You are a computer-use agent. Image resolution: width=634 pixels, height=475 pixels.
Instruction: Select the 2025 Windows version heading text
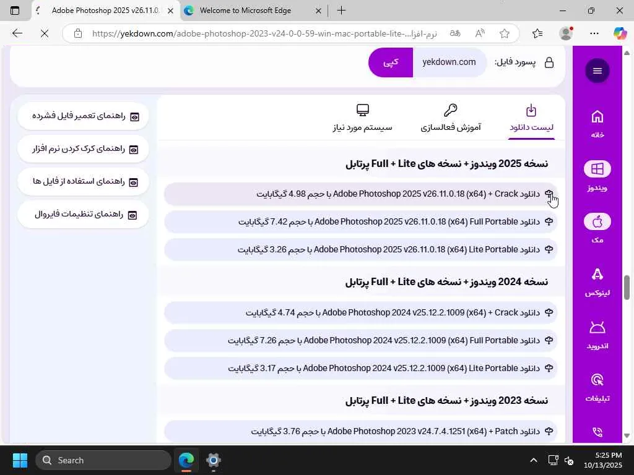coord(447,163)
